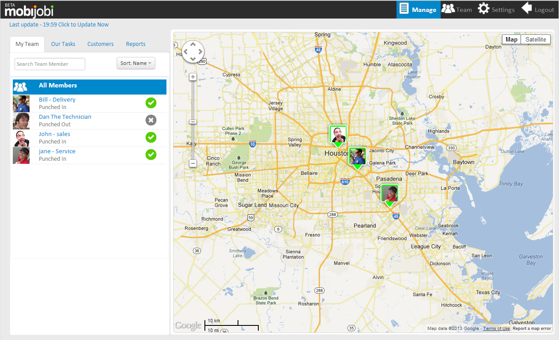Image resolution: width=559 pixels, height=340 pixels.
Task: Click Bill - Delivery's green check status
Action: [x=151, y=103]
